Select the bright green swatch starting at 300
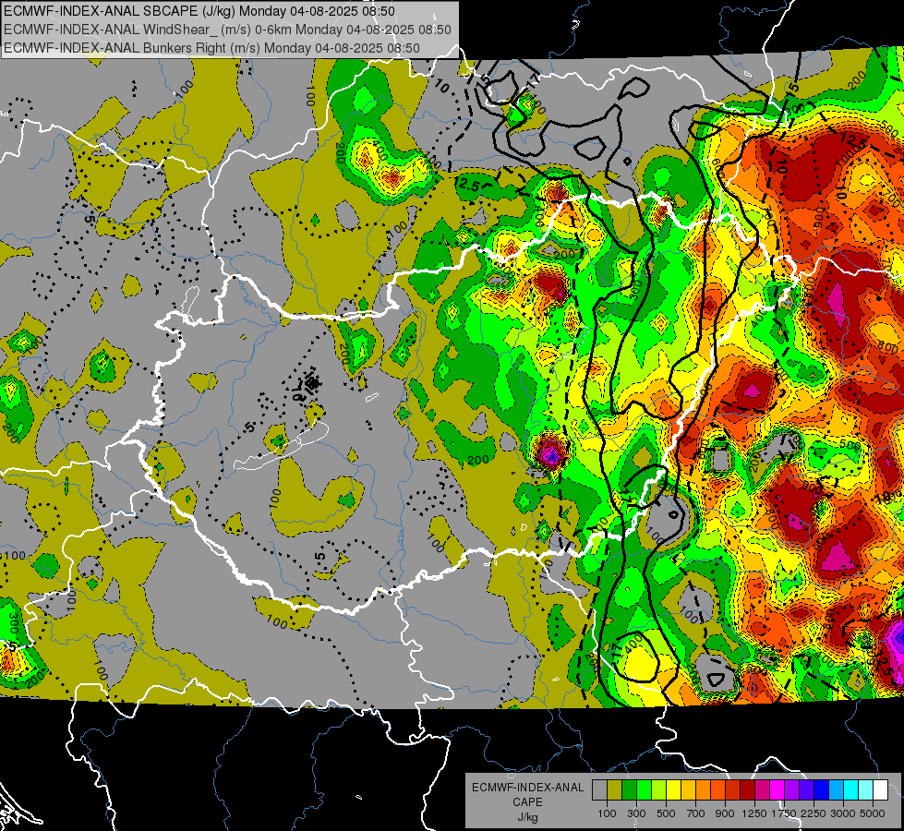This screenshot has height=831, width=904. 644,790
